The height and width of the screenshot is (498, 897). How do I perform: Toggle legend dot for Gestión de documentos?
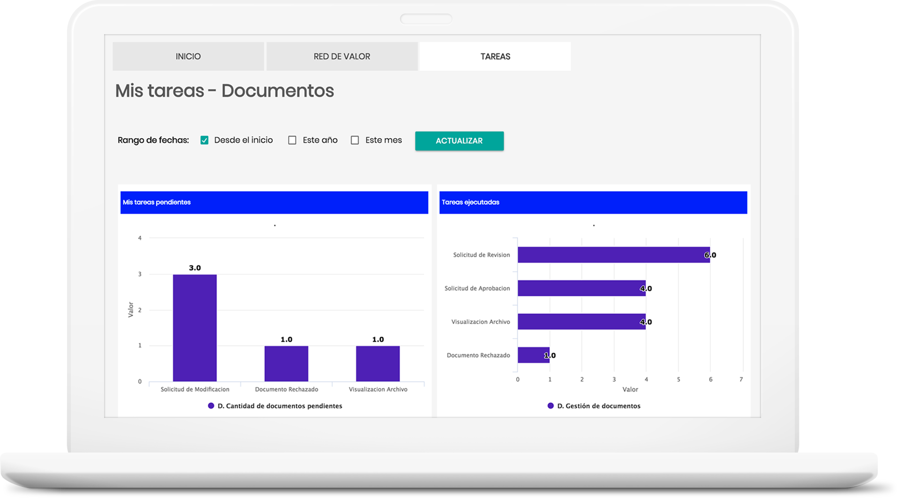(550, 406)
